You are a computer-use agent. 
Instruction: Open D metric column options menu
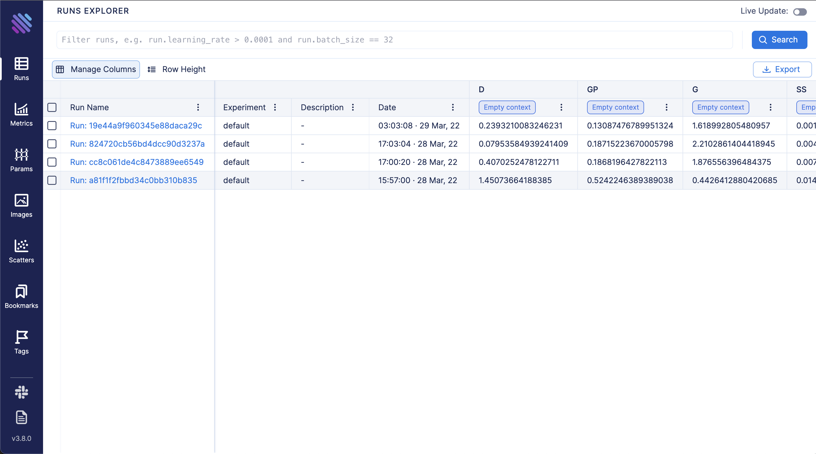click(x=561, y=107)
